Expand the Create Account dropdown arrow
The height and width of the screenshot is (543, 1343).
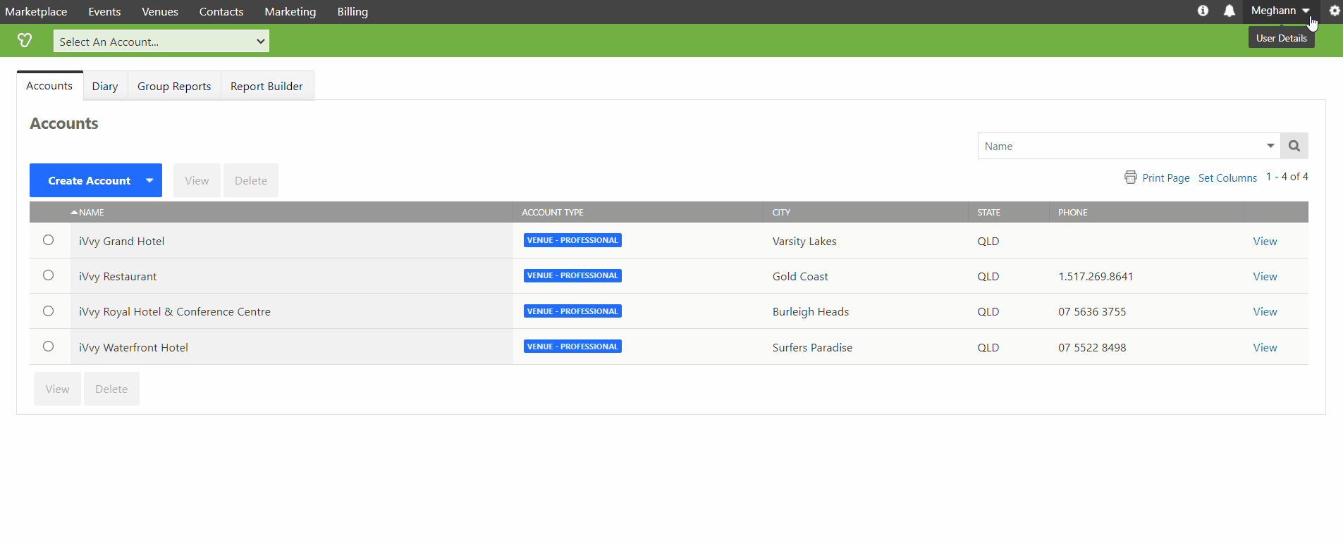pos(149,180)
